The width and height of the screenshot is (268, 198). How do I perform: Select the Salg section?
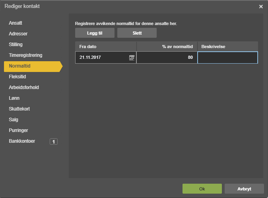(x=14, y=120)
